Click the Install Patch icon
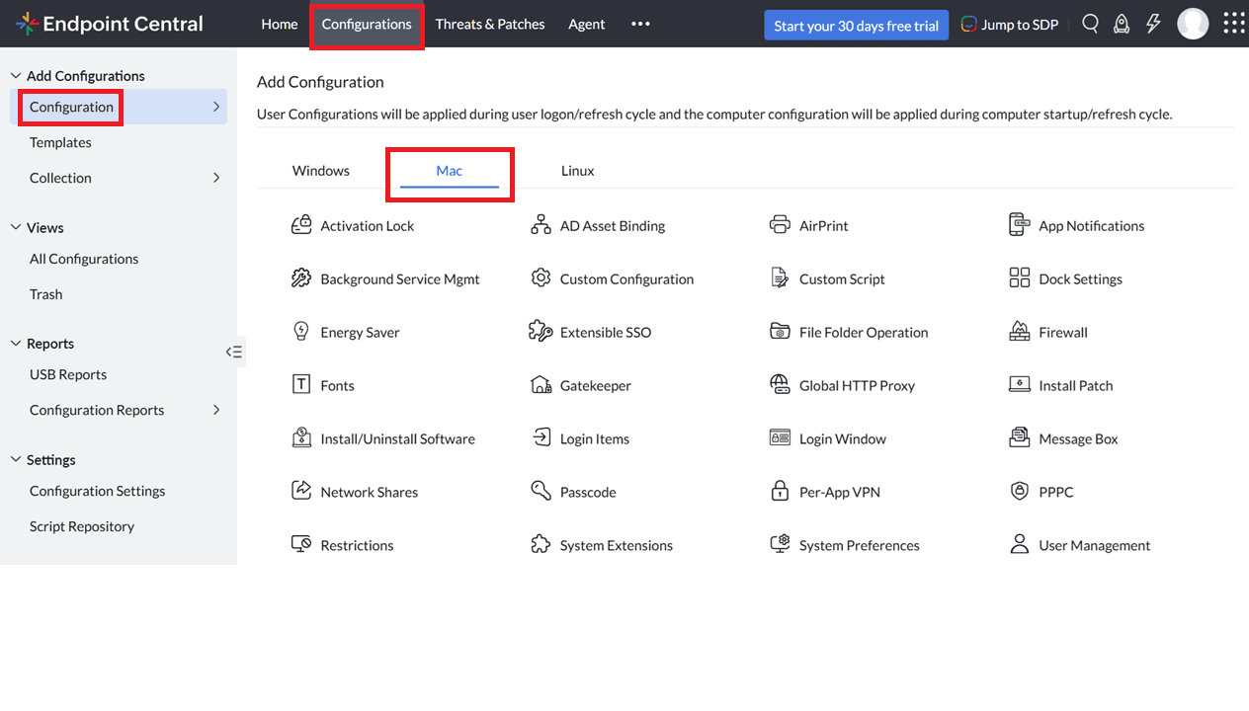The height and width of the screenshot is (711, 1249). (1020, 385)
